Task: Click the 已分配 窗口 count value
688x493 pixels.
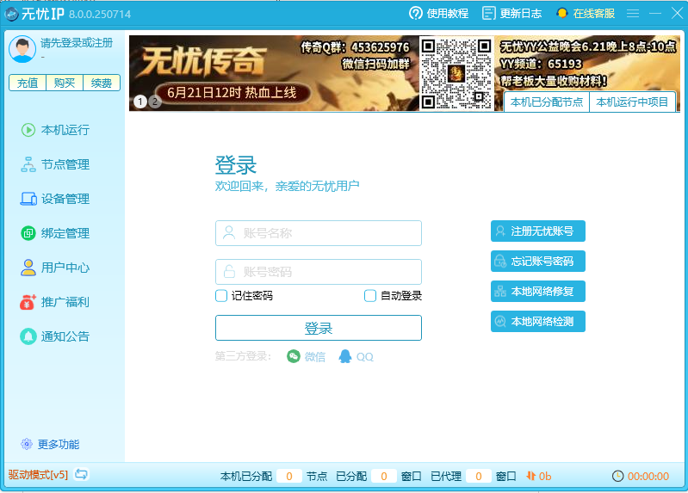Action: click(384, 477)
